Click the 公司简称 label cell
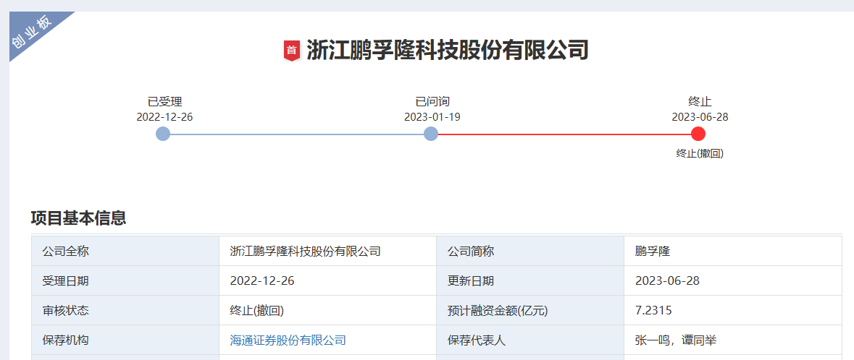The image size is (854, 360). [530, 252]
